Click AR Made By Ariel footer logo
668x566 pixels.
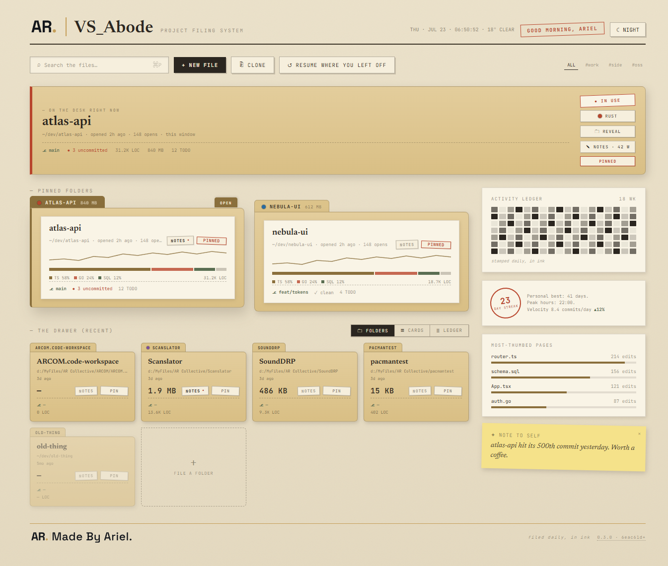coord(81,537)
